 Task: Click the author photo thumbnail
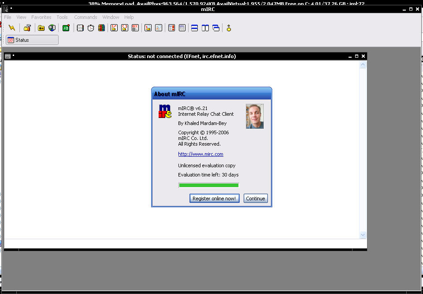[255, 116]
